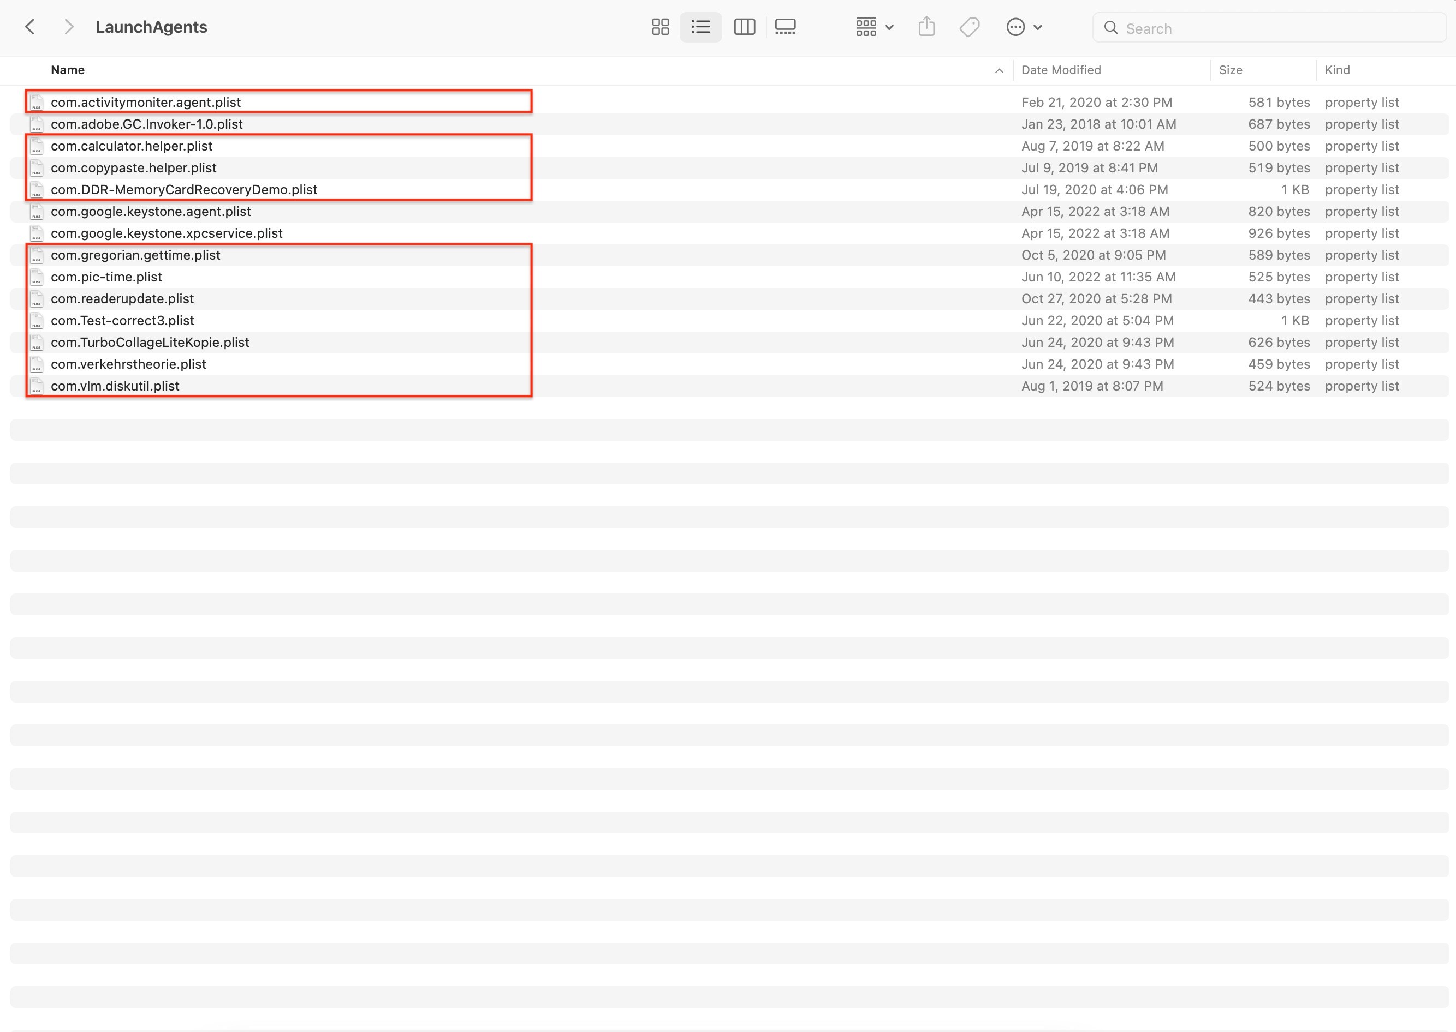Sort by the Size column header
The width and height of the screenshot is (1456, 1032).
[x=1229, y=70]
